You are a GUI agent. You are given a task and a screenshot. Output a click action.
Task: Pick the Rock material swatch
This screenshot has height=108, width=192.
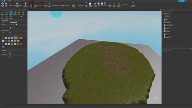tap(9, 38)
